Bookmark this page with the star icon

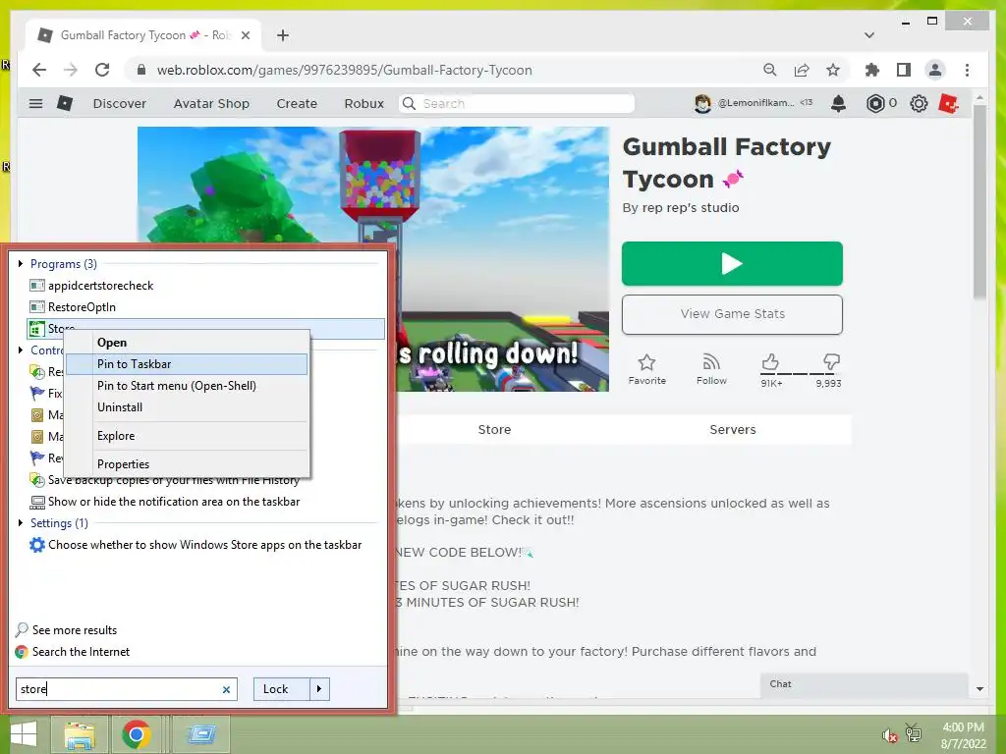pyautogui.click(x=833, y=70)
